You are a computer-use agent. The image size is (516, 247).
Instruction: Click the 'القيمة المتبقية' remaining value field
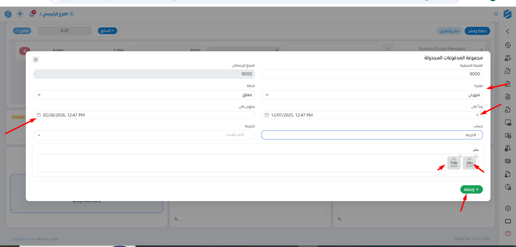372,74
